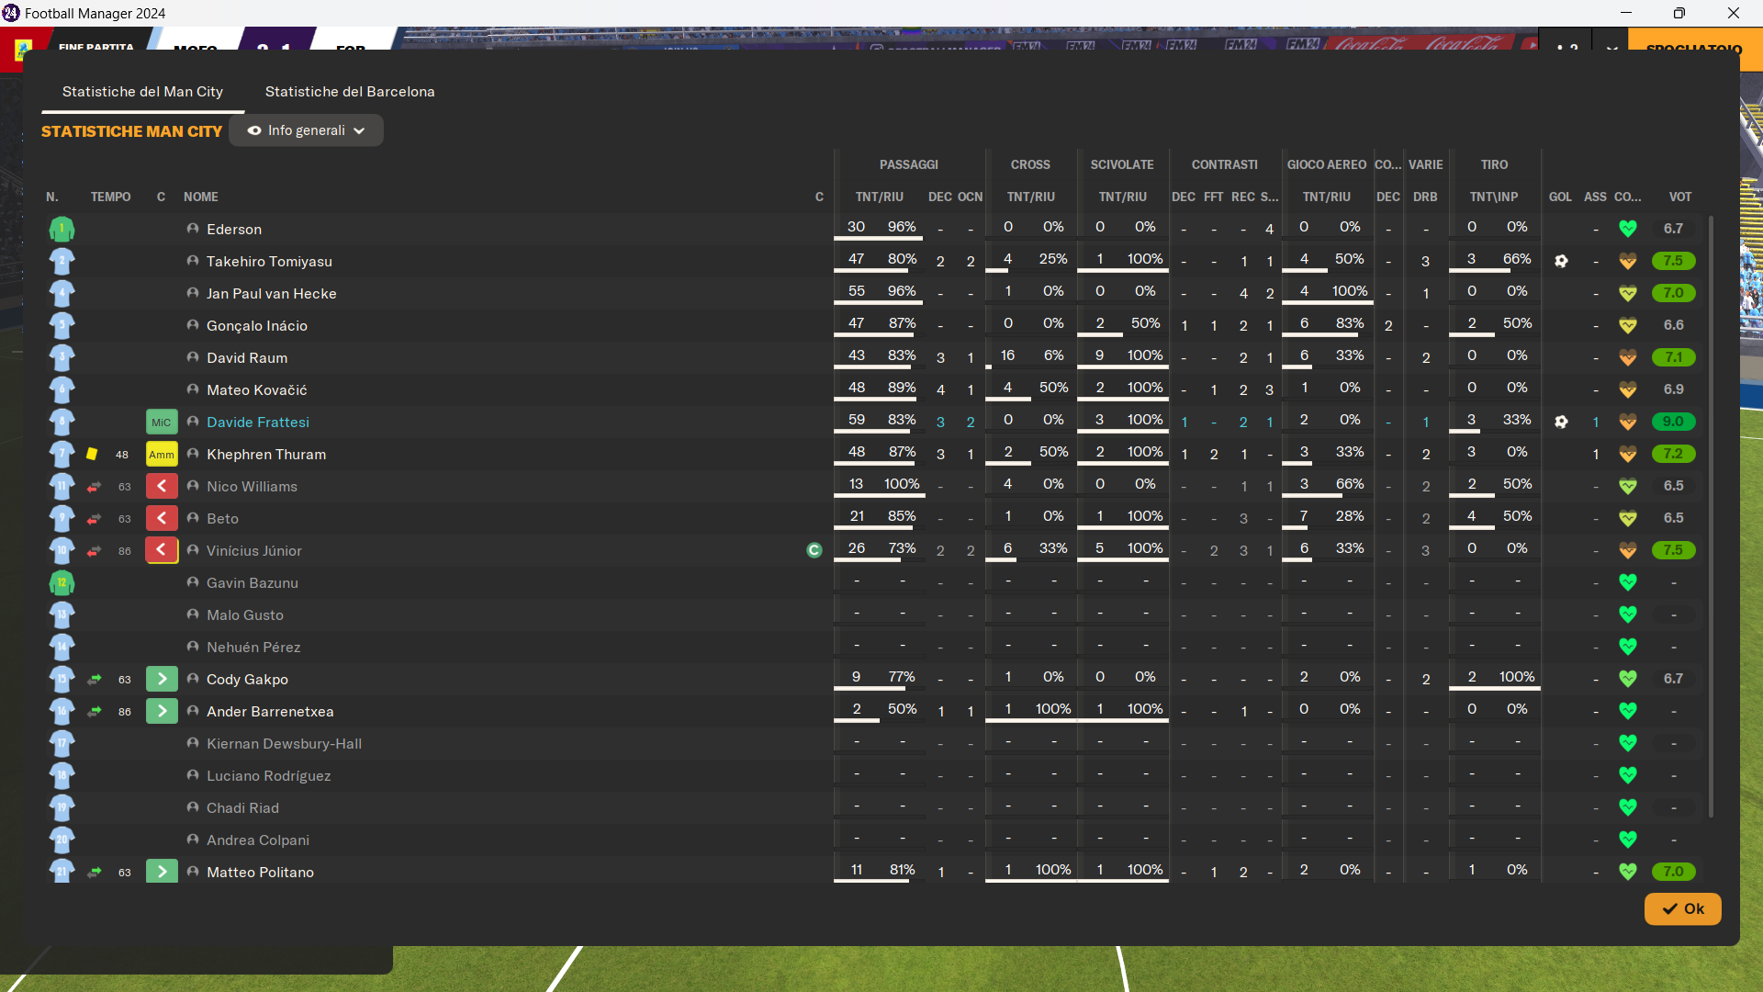Image resolution: width=1763 pixels, height=992 pixels.
Task: Click Davide Frattesi's 9.0 rating badge
Action: coord(1673,422)
